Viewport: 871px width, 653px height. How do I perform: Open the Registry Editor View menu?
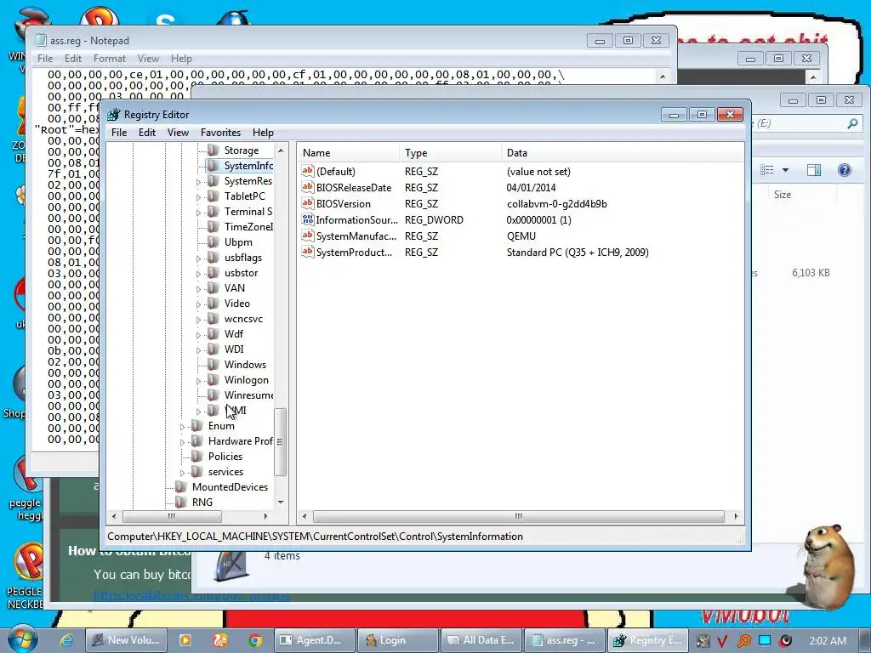[x=178, y=132]
